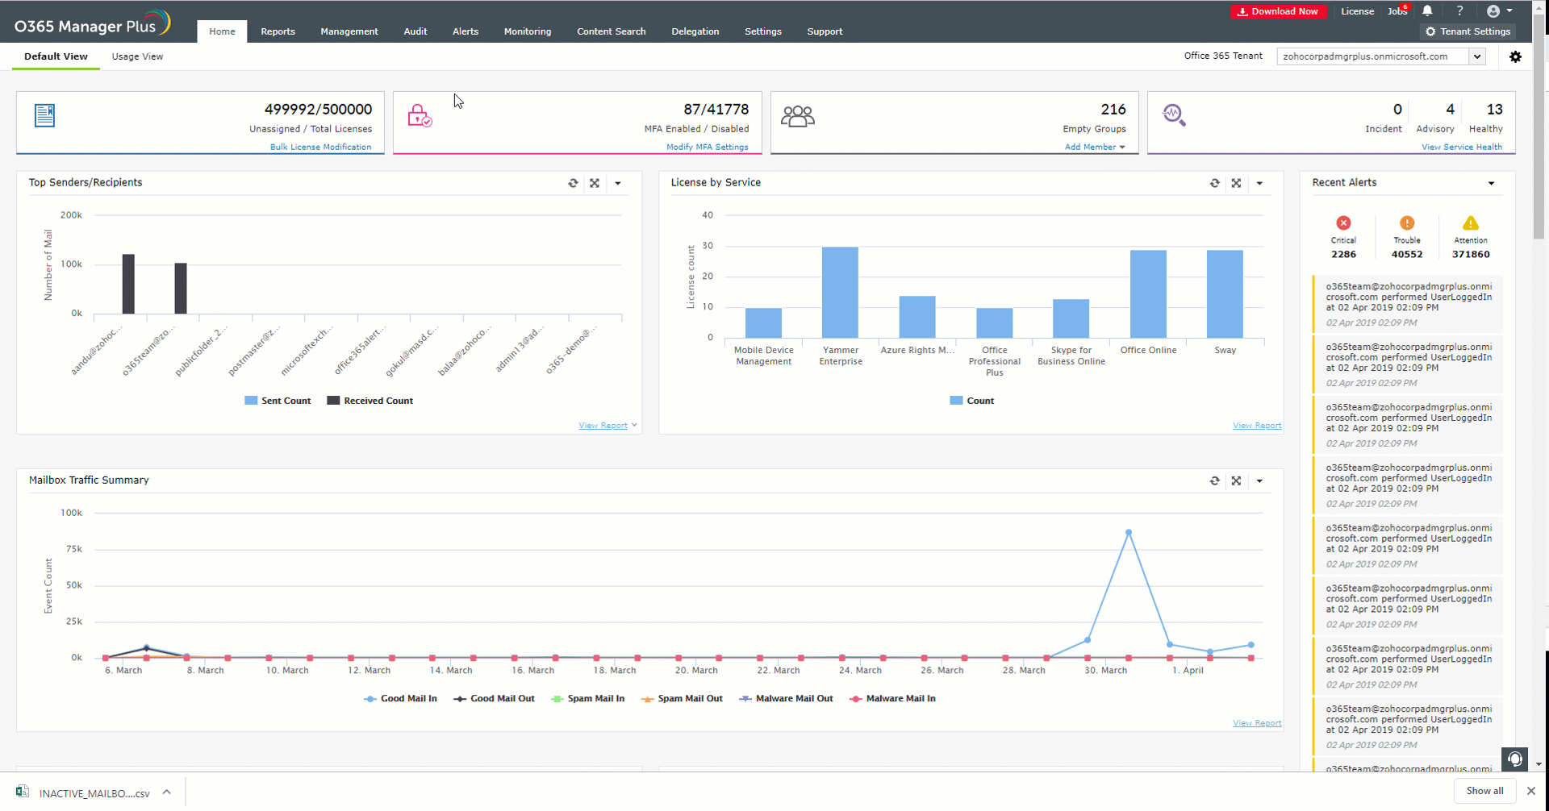Open the live chat support icon
The height and width of the screenshot is (811, 1549).
pyautogui.click(x=1515, y=759)
